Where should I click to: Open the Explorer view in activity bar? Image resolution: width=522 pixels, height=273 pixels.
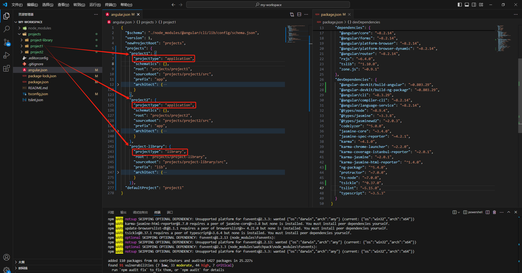point(7,16)
